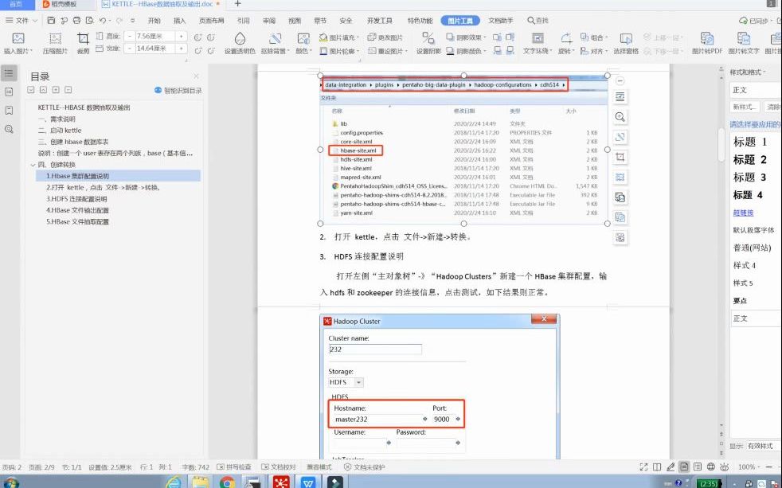Open the WPS Writer icon in the taskbar
This screenshot has height=488, width=782.
[308, 482]
